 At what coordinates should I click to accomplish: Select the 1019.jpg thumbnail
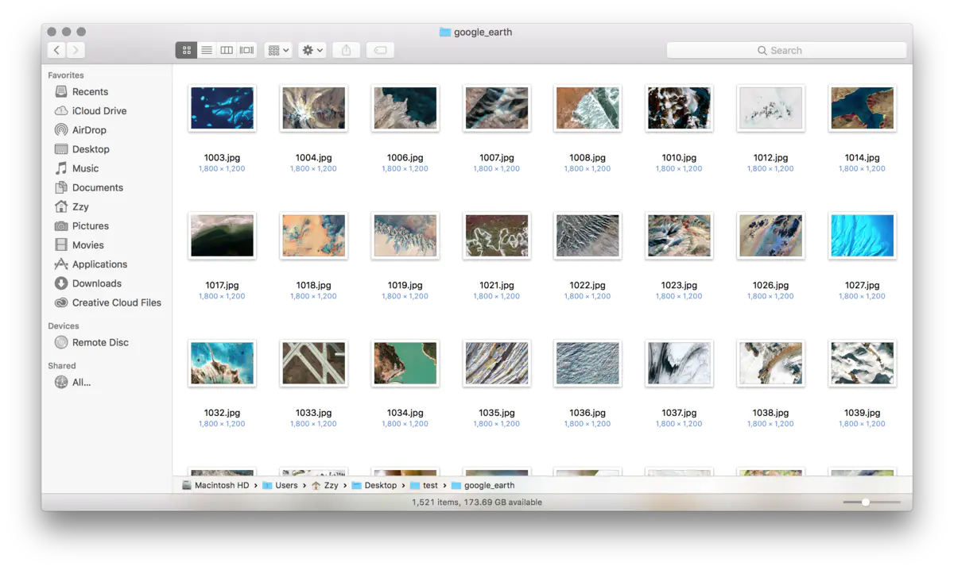click(x=405, y=236)
